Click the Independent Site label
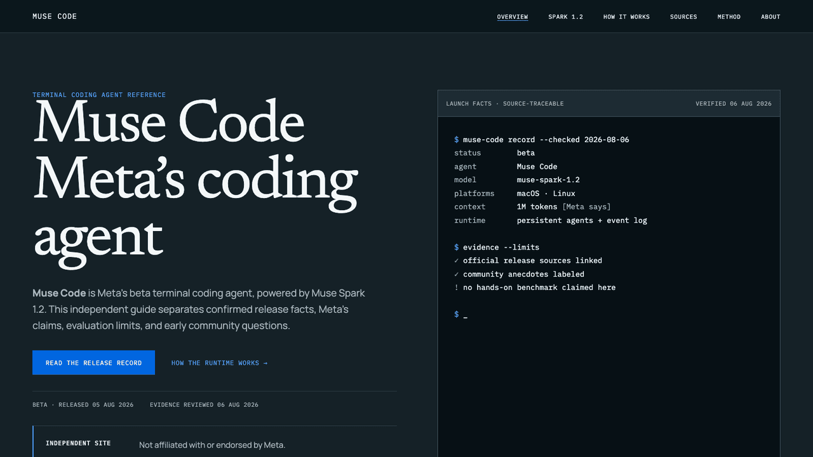The image size is (813, 457). (x=78, y=443)
